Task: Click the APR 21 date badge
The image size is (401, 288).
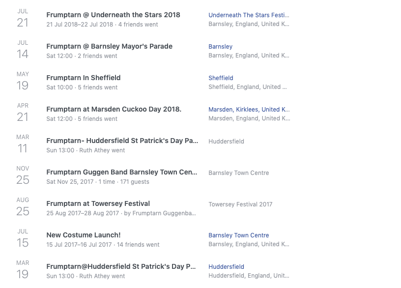Action: point(23,113)
